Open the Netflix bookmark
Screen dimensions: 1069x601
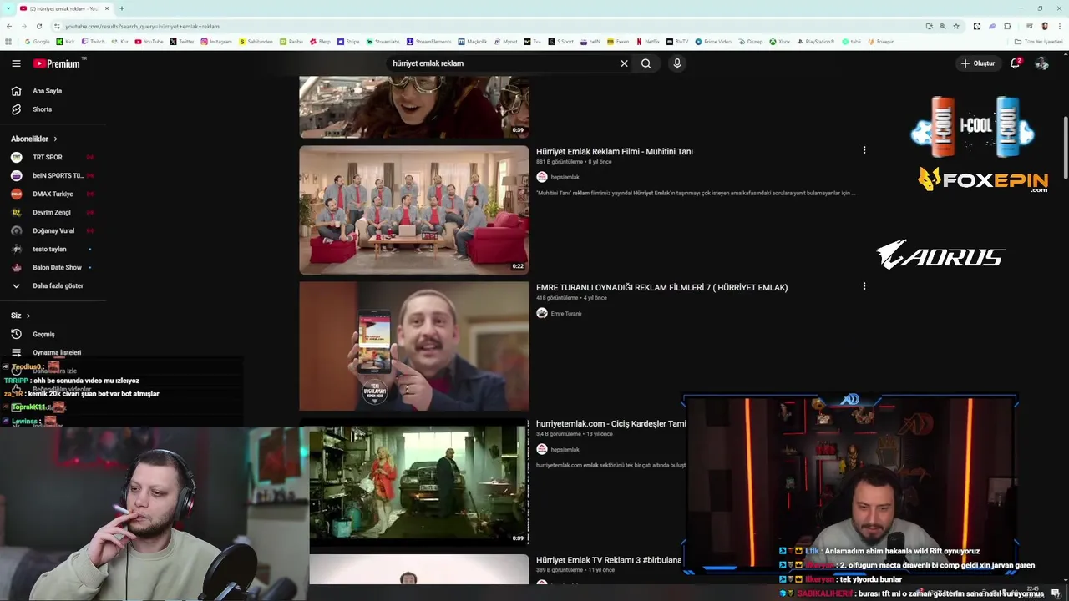click(x=648, y=41)
